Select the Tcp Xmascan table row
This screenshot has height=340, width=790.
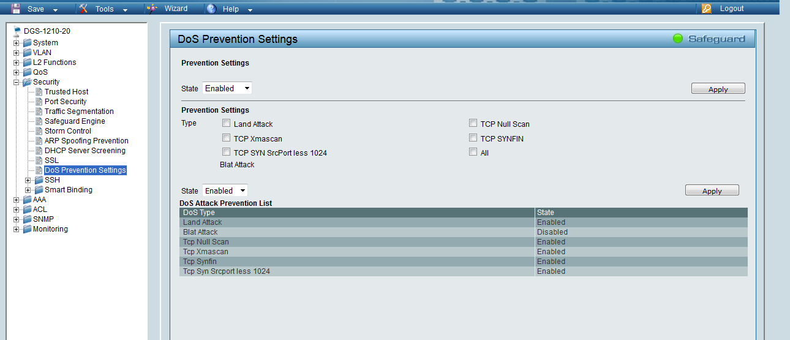464,252
